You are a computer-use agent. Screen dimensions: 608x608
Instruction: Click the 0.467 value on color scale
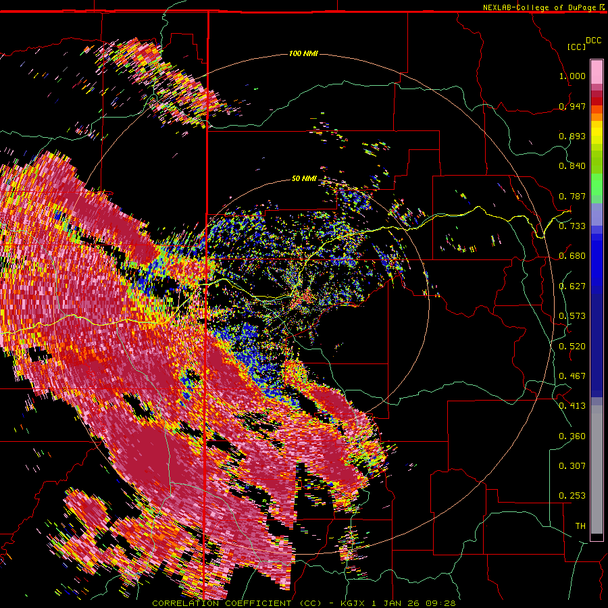[572, 376]
